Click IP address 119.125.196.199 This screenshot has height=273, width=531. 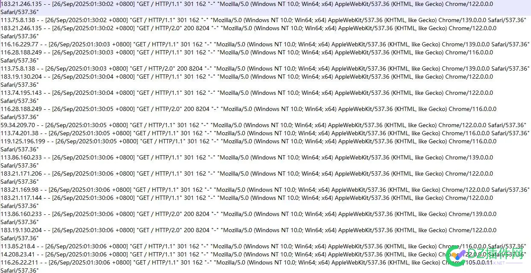(23, 141)
